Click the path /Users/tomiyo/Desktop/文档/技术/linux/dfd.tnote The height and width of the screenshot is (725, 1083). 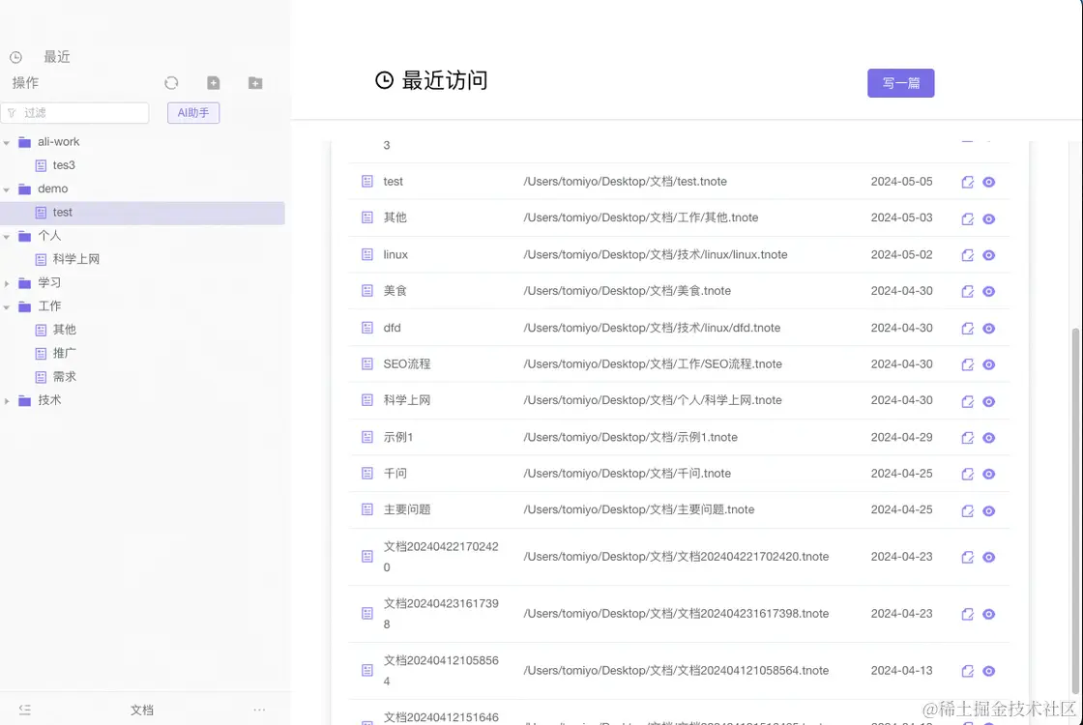click(652, 328)
